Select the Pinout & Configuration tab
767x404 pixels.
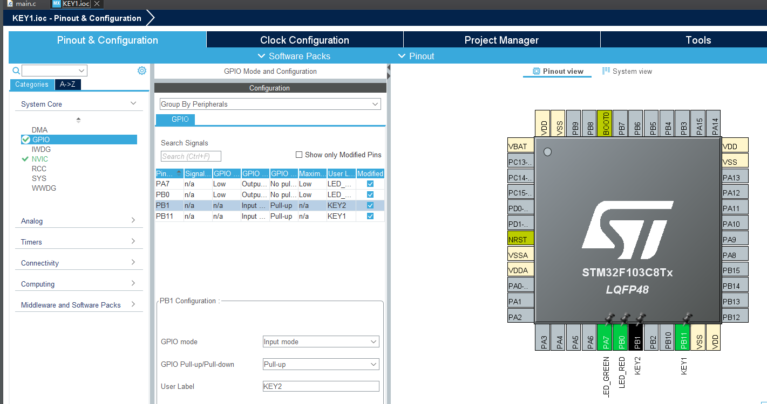[x=107, y=40]
